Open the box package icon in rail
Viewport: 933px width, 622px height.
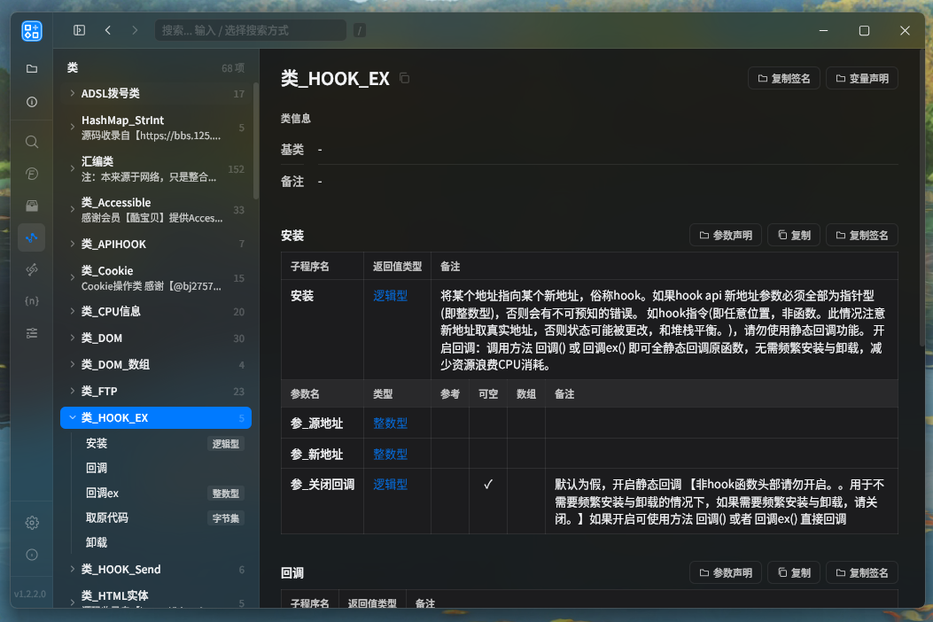tap(32, 206)
